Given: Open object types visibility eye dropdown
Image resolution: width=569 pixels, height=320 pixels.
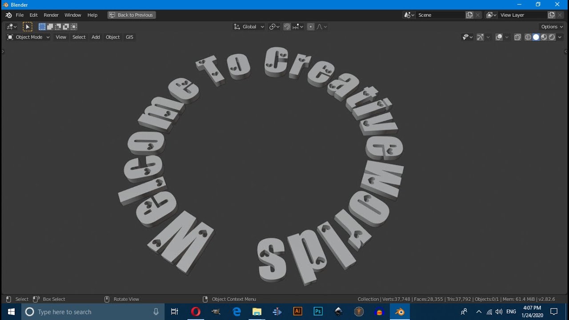Looking at the screenshot, I should (x=468, y=37).
